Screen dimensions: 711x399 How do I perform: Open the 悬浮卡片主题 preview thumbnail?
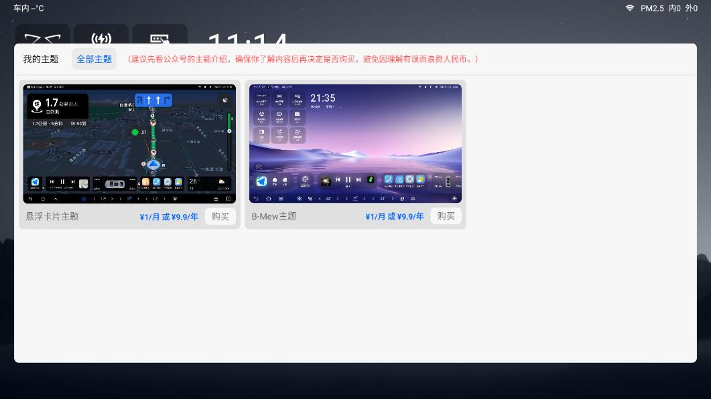[129, 143]
